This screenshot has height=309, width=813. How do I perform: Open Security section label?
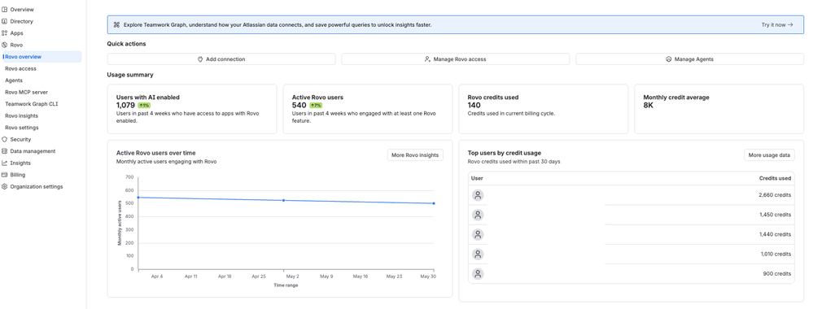point(20,140)
